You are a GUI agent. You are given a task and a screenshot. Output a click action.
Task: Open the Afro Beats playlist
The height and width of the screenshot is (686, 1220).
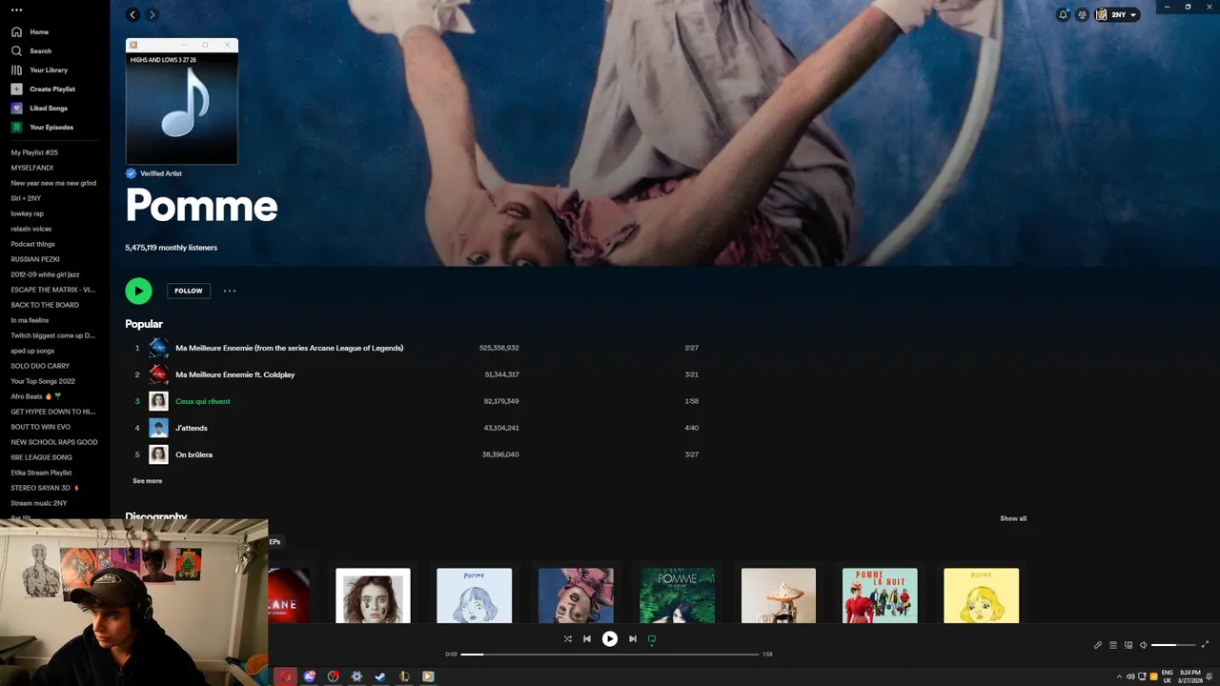(x=35, y=396)
